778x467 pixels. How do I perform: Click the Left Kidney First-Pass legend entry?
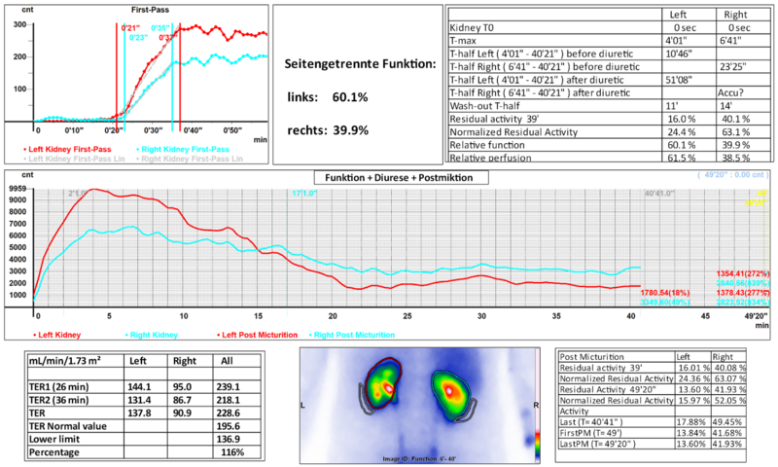[68, 146]
